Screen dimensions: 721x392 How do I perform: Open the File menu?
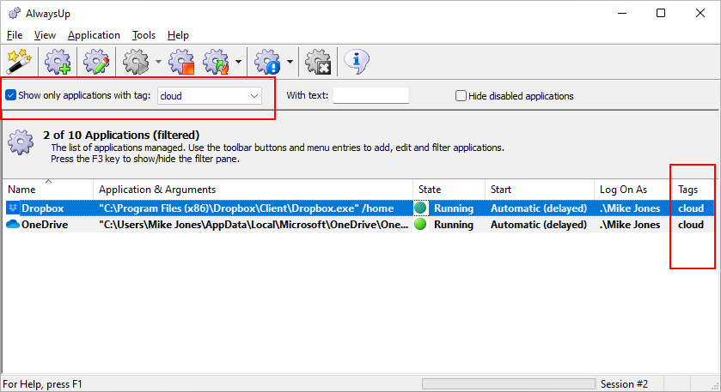pos(15,35)
